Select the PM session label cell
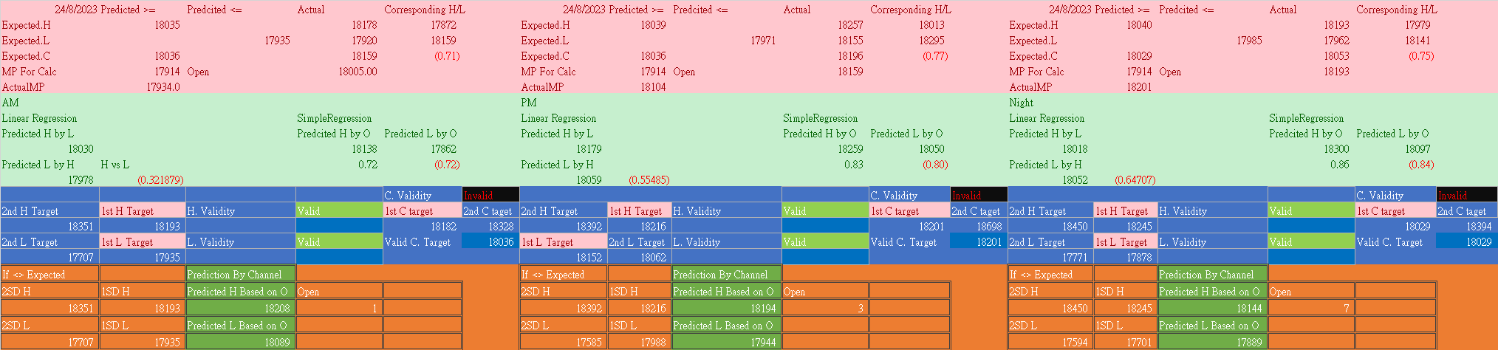The image size is (1498, 350). click(x=529, y=103)
